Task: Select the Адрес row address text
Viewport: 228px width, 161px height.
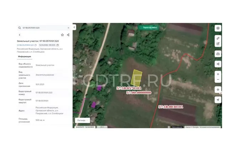Action: click(49, 110)
